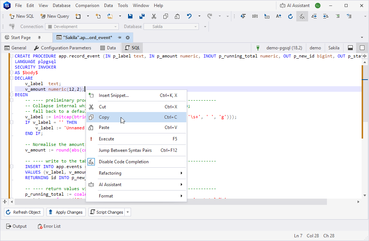This screenshot has height=241, width=369.
Task: Toggle the SQL code completion toolbar button
Action: (x=302, y=16)
